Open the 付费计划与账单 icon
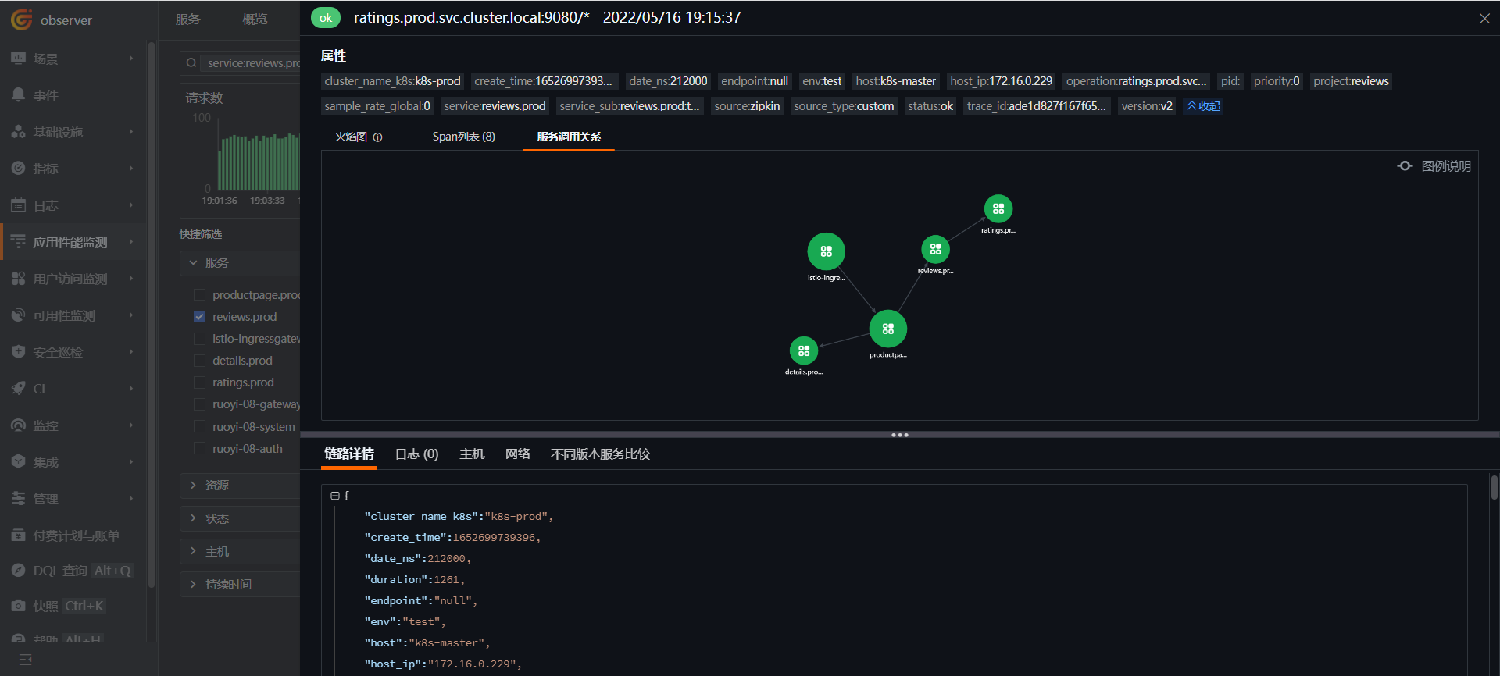The width and height of the screenshot is (1500, 676). coord(18,535)
